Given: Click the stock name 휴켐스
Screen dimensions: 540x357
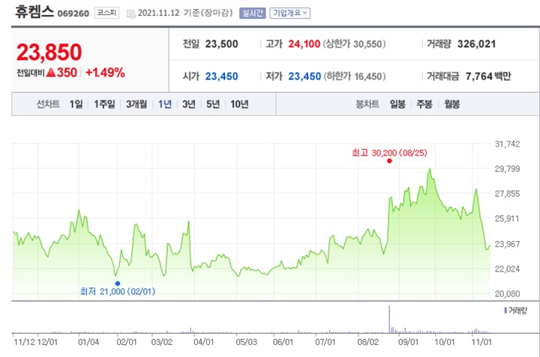Looking at the screenshot, I should (x=34, y=12).
